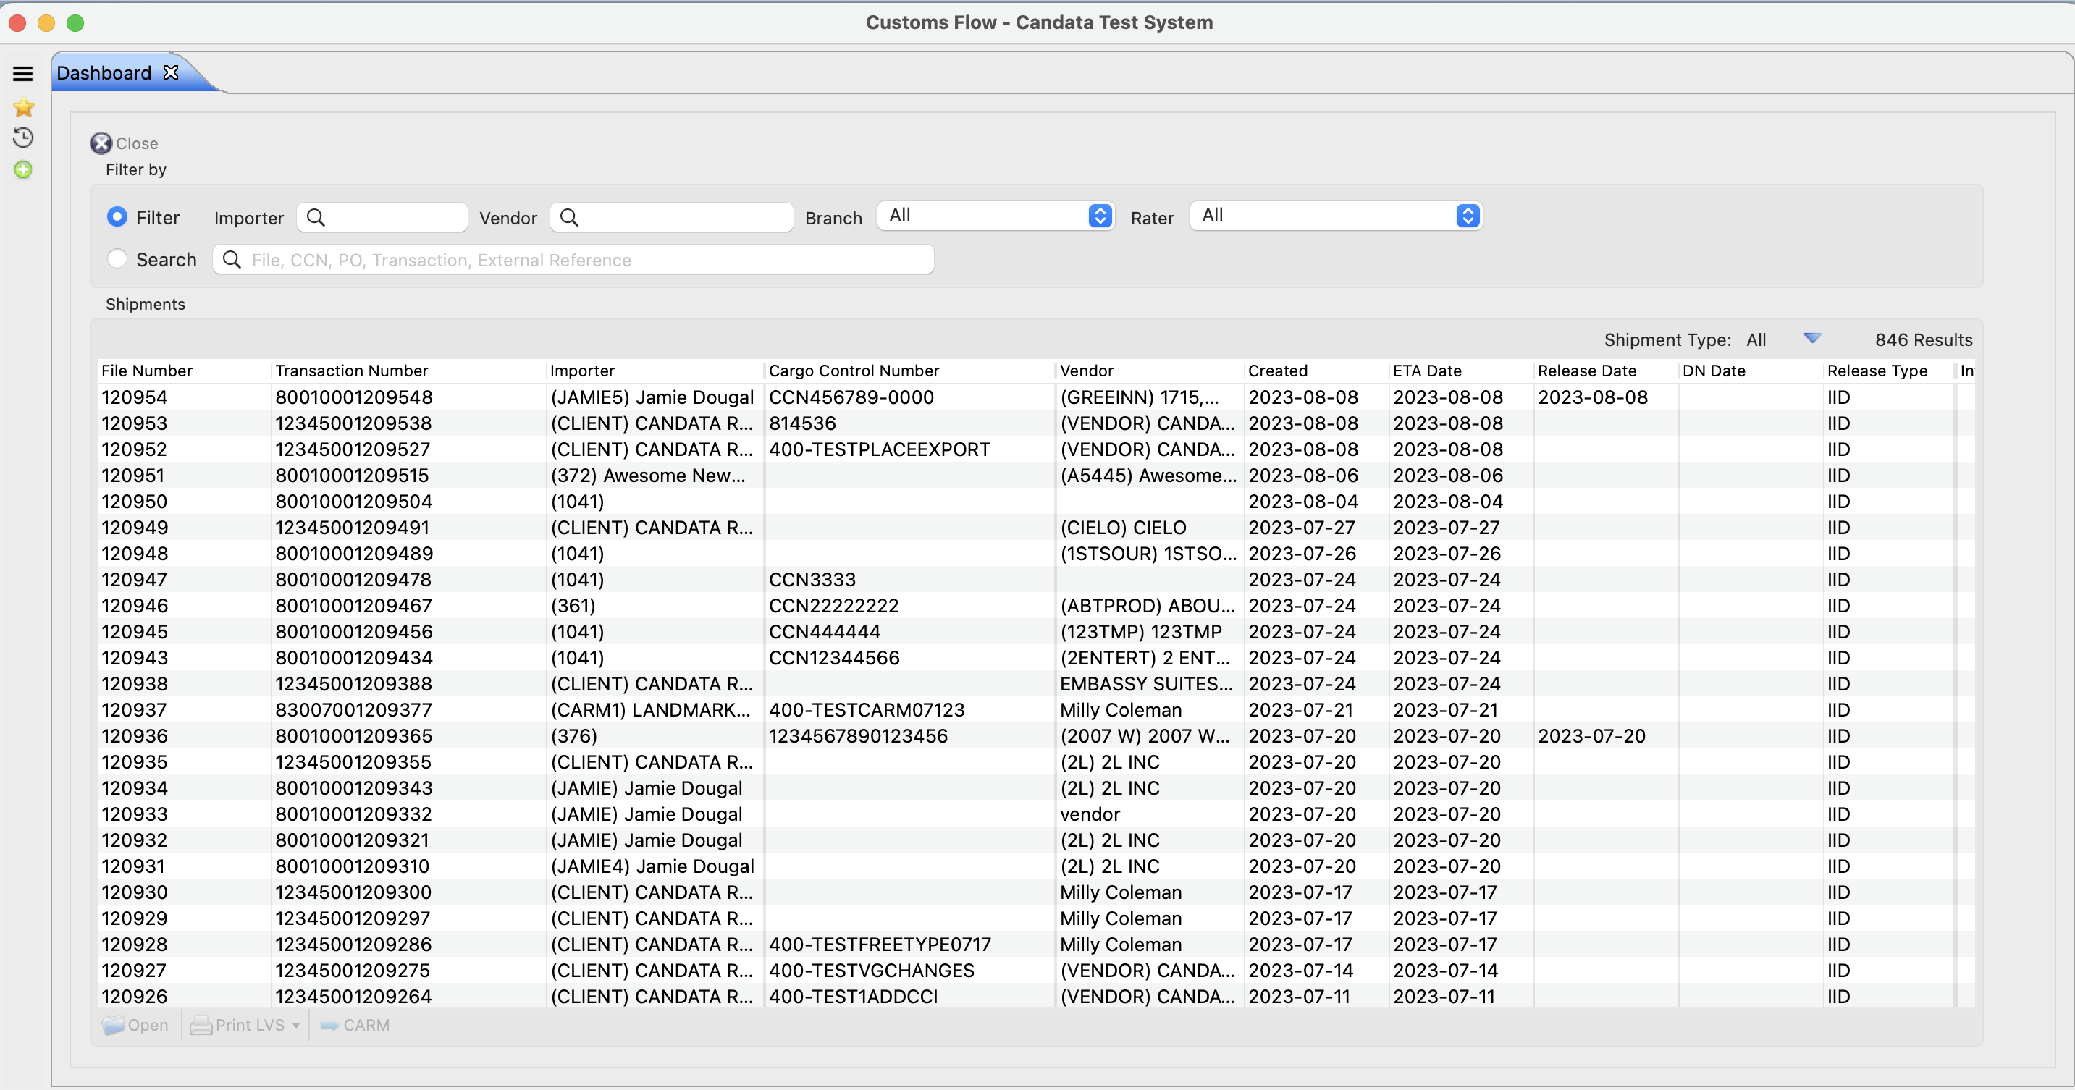Close the Dashboard tab with X icon
Image resolution: width=2075 pixels, height=1090 pixels.
pyautogui.click(x=170, y=72)
